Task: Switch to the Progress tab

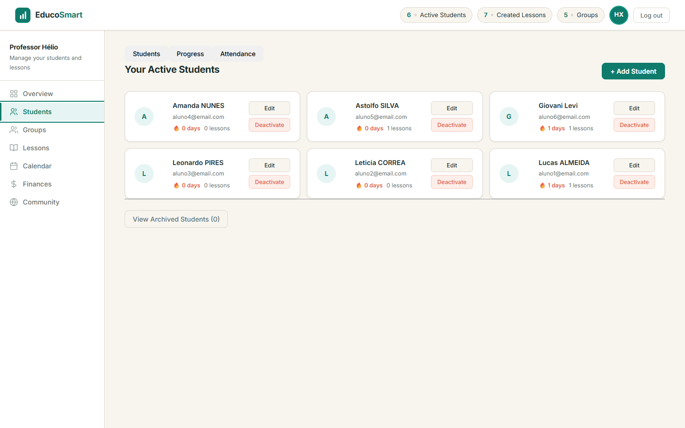Action: (x=190, y=54)
